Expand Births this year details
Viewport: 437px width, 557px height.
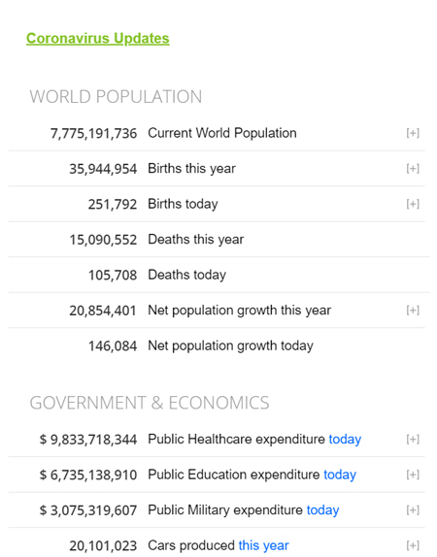413,169
